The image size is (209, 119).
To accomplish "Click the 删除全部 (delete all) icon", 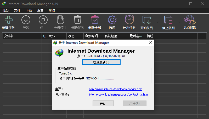I will coord(95,20).
